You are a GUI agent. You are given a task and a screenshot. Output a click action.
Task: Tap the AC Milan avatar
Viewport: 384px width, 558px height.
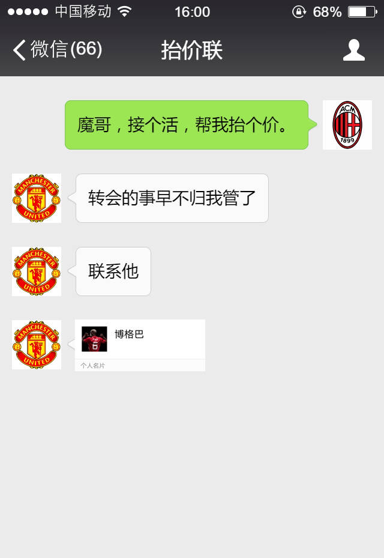click(347, 125)
